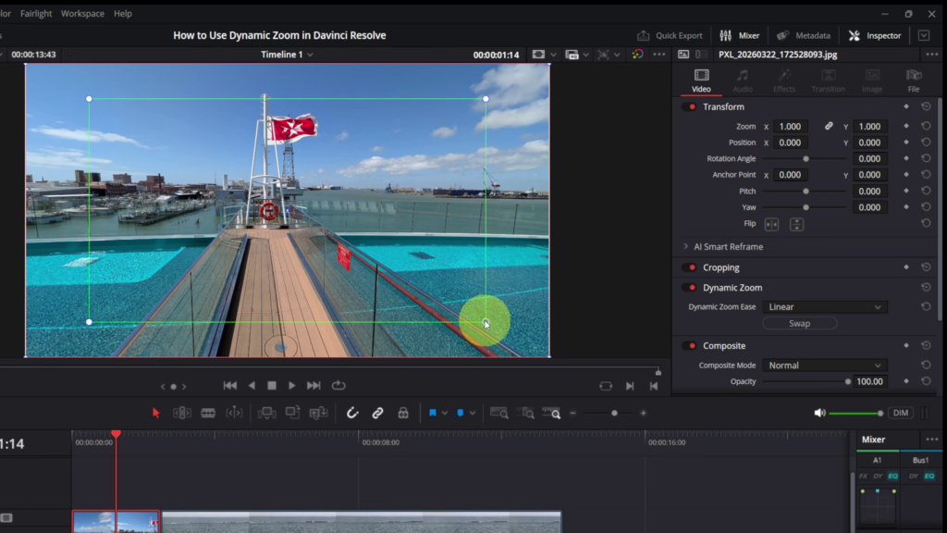
Task: Activate the Trim Edit Mode tool
Action: tap(182, 413)
